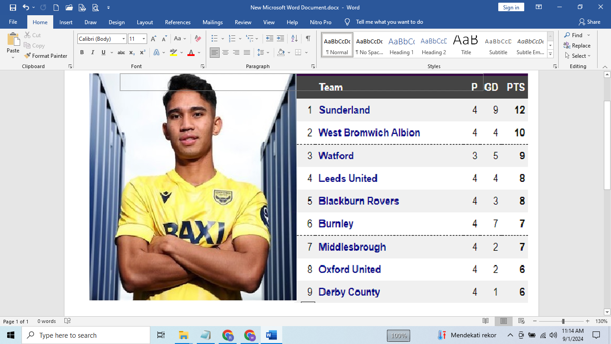Viewport: 611px width, 344px height.
Task: Click the Sign in button
Action: (x=511, y=7)
